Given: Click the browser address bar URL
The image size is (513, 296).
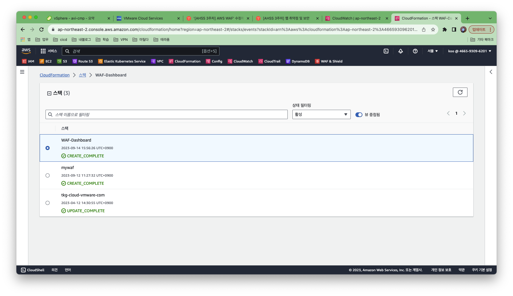Looking at the screenshot, I should point(237,29).
